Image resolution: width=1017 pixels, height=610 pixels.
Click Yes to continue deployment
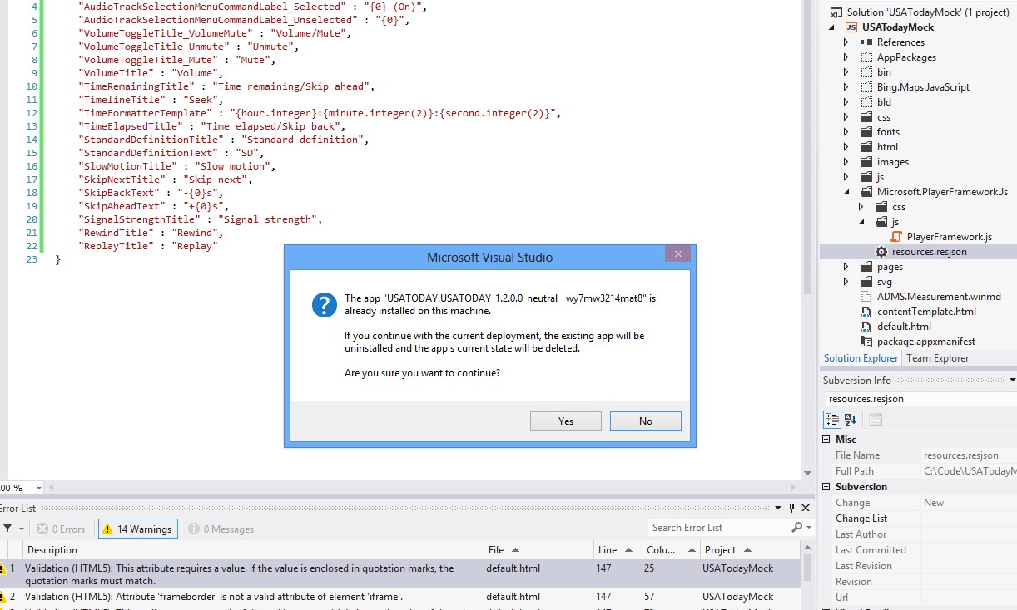coord(565,421)
